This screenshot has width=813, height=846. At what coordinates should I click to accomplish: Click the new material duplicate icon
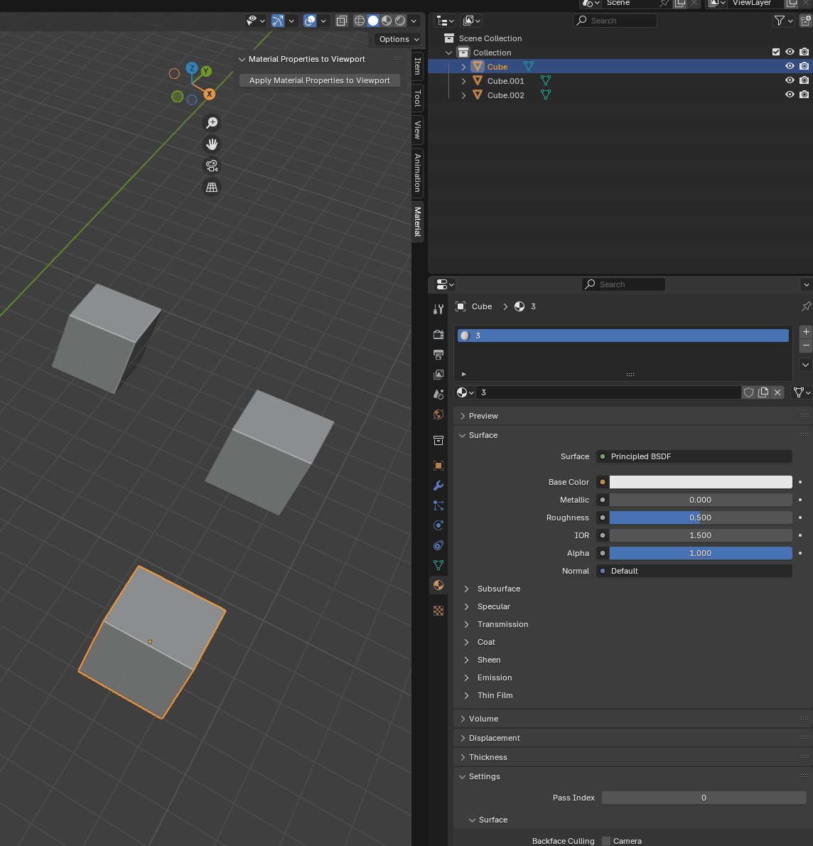[763, 392]
